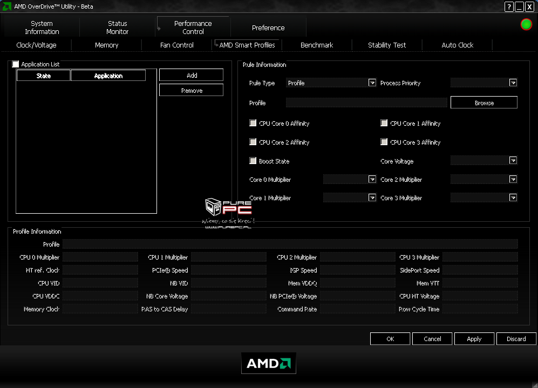
Task: Toggle the Boost State checkbox
Action: tap(253, 161)
